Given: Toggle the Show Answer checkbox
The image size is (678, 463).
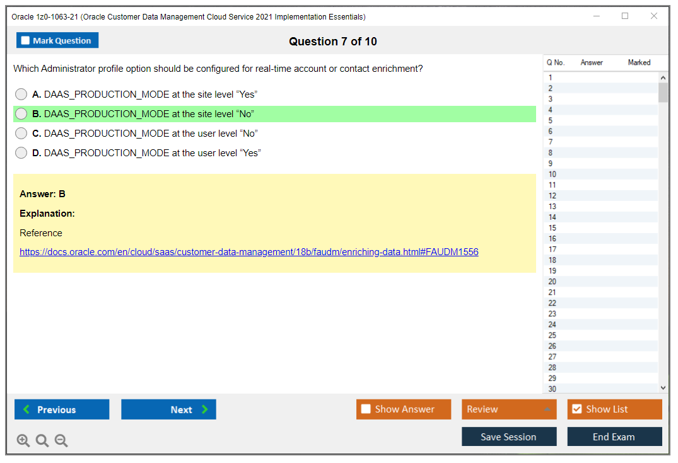Looking at the screenshot, I should (366, 409).
